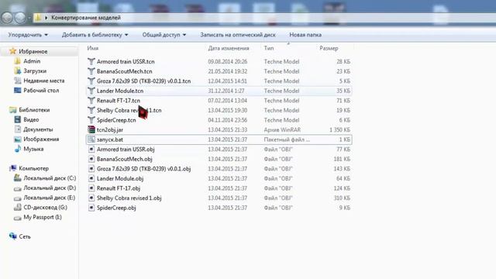Select My Passport (I:) drive
The width and height of the screenshot is (496, 279).
pos(43,217)
